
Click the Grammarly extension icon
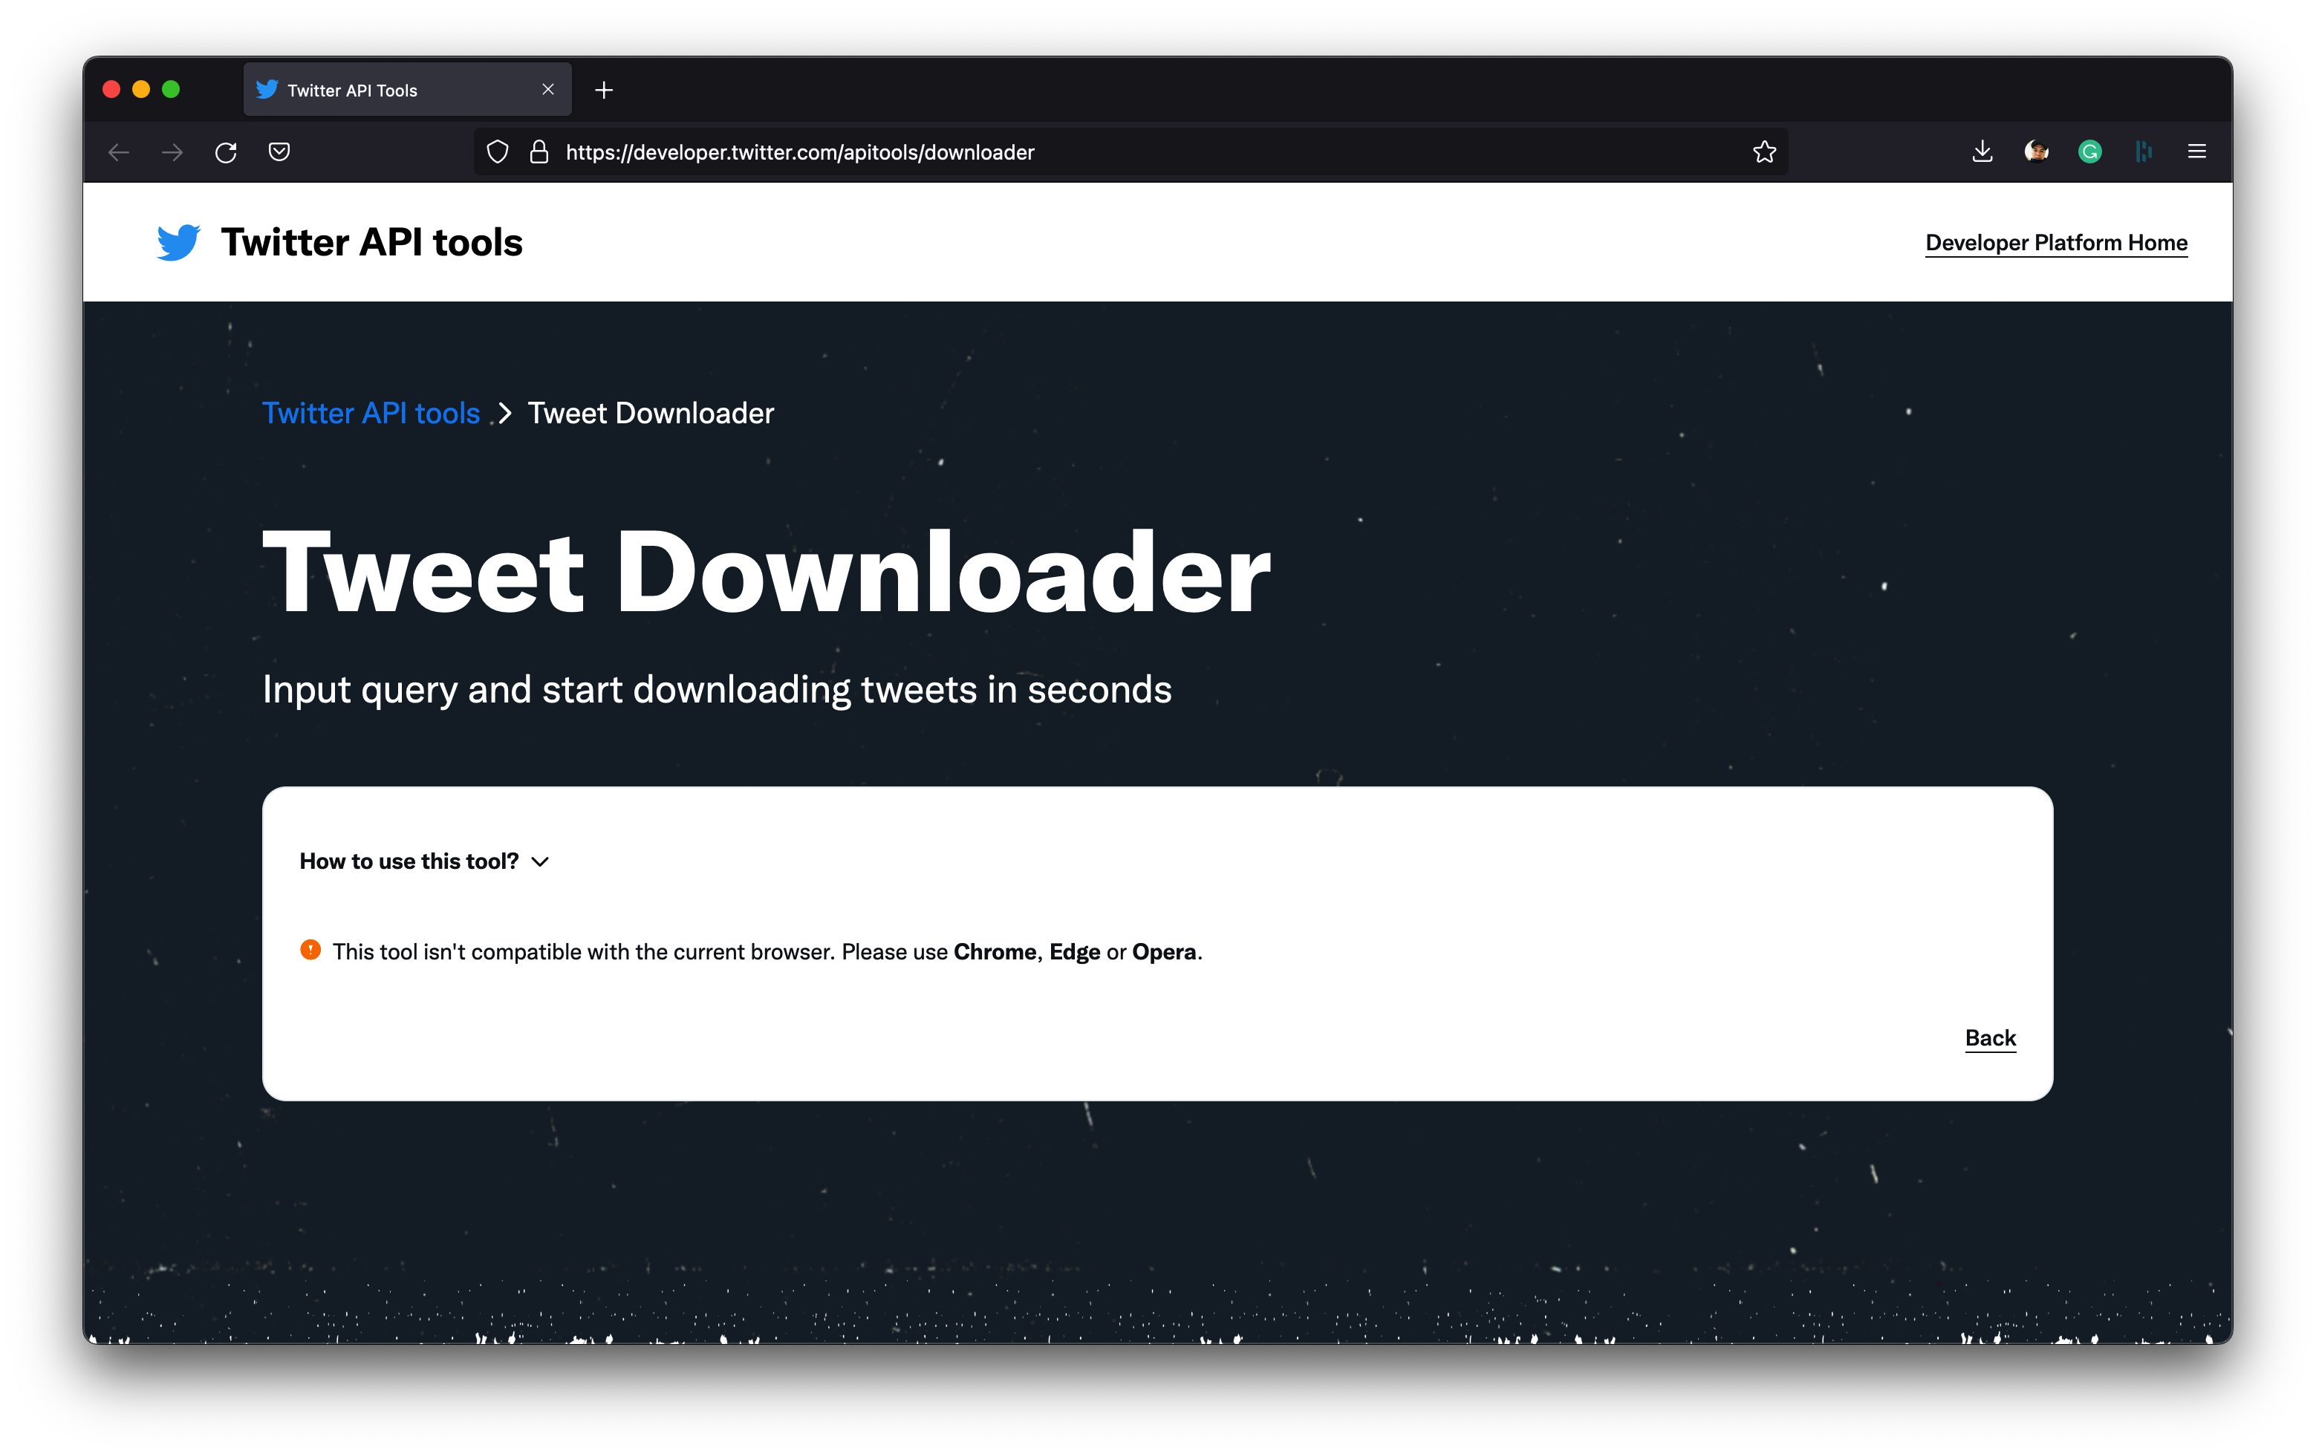tap(2090, 152)
